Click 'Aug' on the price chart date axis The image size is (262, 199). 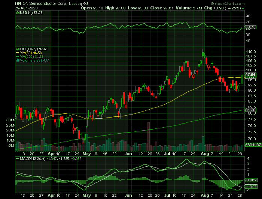205,154
